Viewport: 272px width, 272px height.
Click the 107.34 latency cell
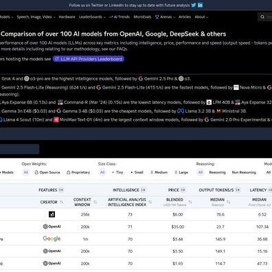click(262, 227)
